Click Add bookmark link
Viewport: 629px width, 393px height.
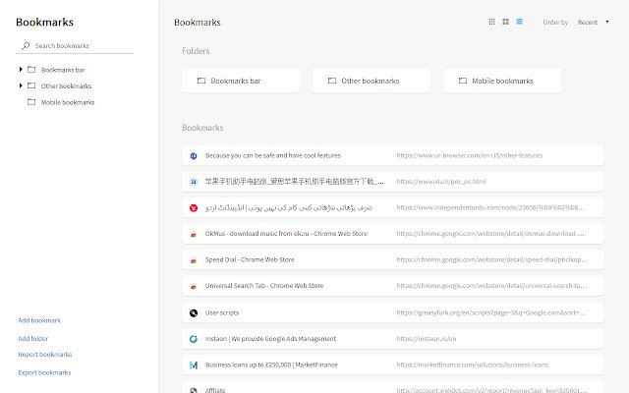point(39,320)
